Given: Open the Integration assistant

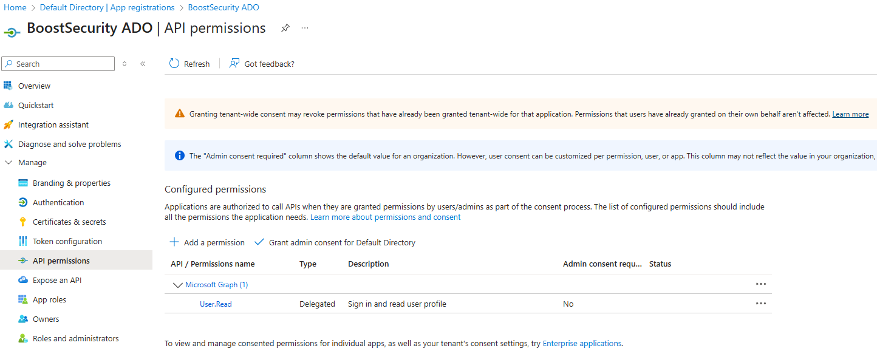Looking at the screenshot, I should pos(53,124).
